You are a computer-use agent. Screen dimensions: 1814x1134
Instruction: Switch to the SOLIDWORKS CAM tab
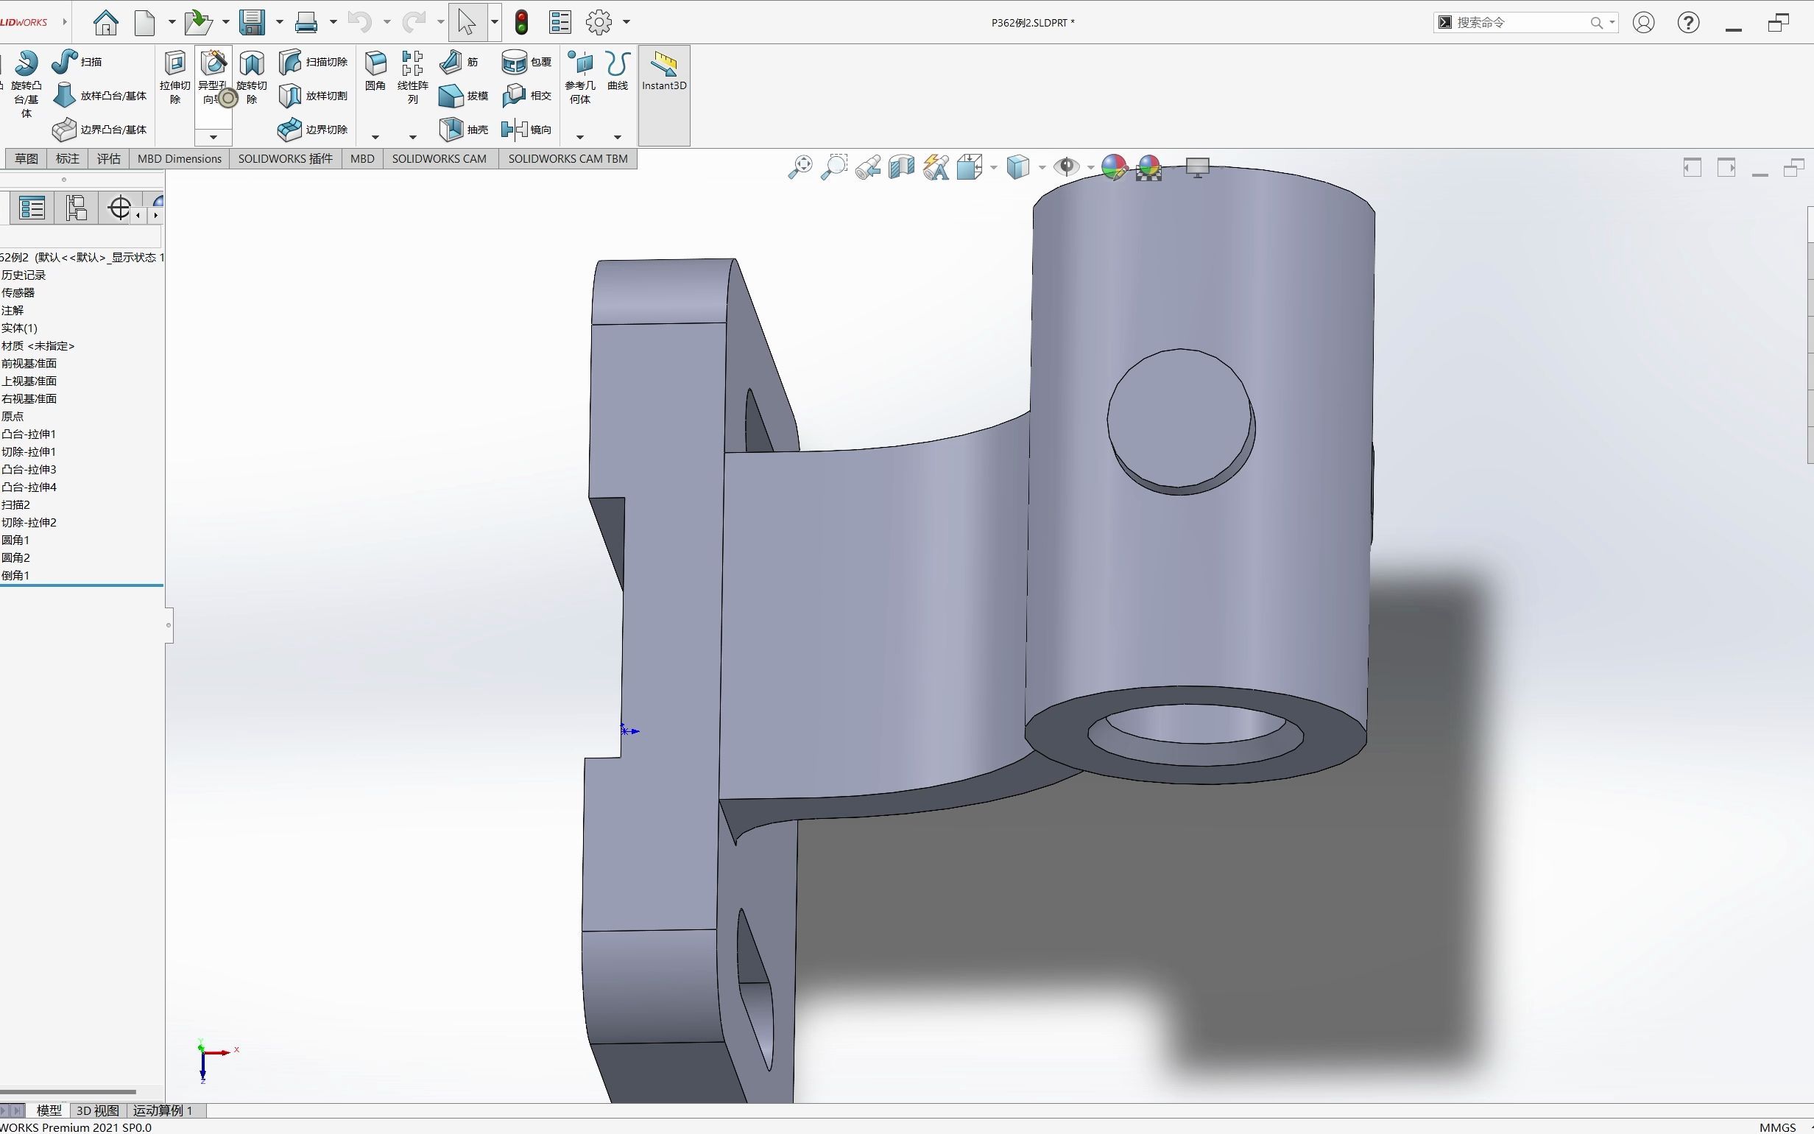click(x=437, y=158)
